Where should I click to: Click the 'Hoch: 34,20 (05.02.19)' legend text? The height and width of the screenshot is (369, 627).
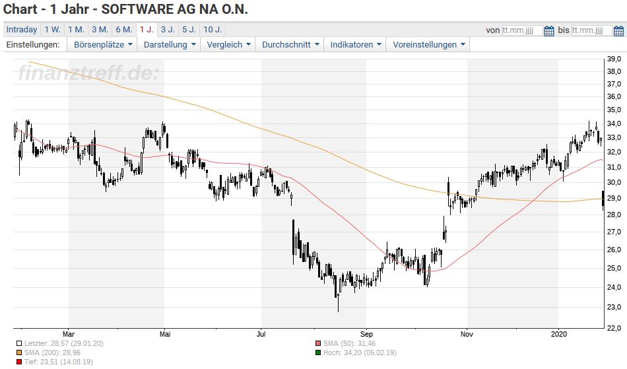click(x=360, y=352)
